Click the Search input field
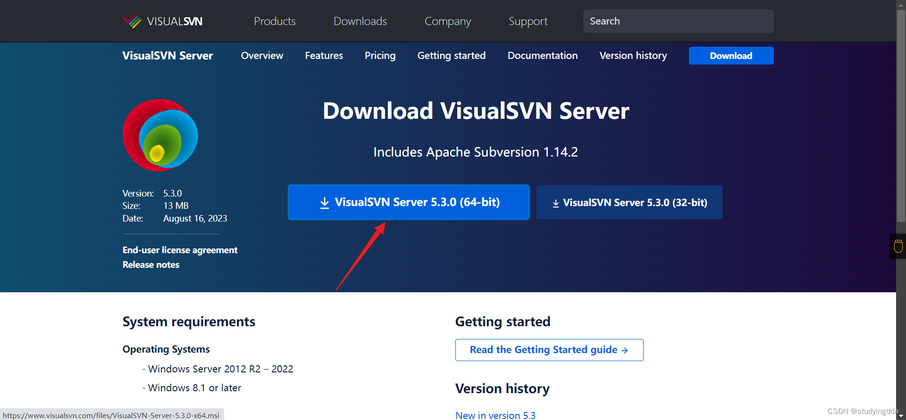Screen dimensions: 906x420 tap(678, 21)
